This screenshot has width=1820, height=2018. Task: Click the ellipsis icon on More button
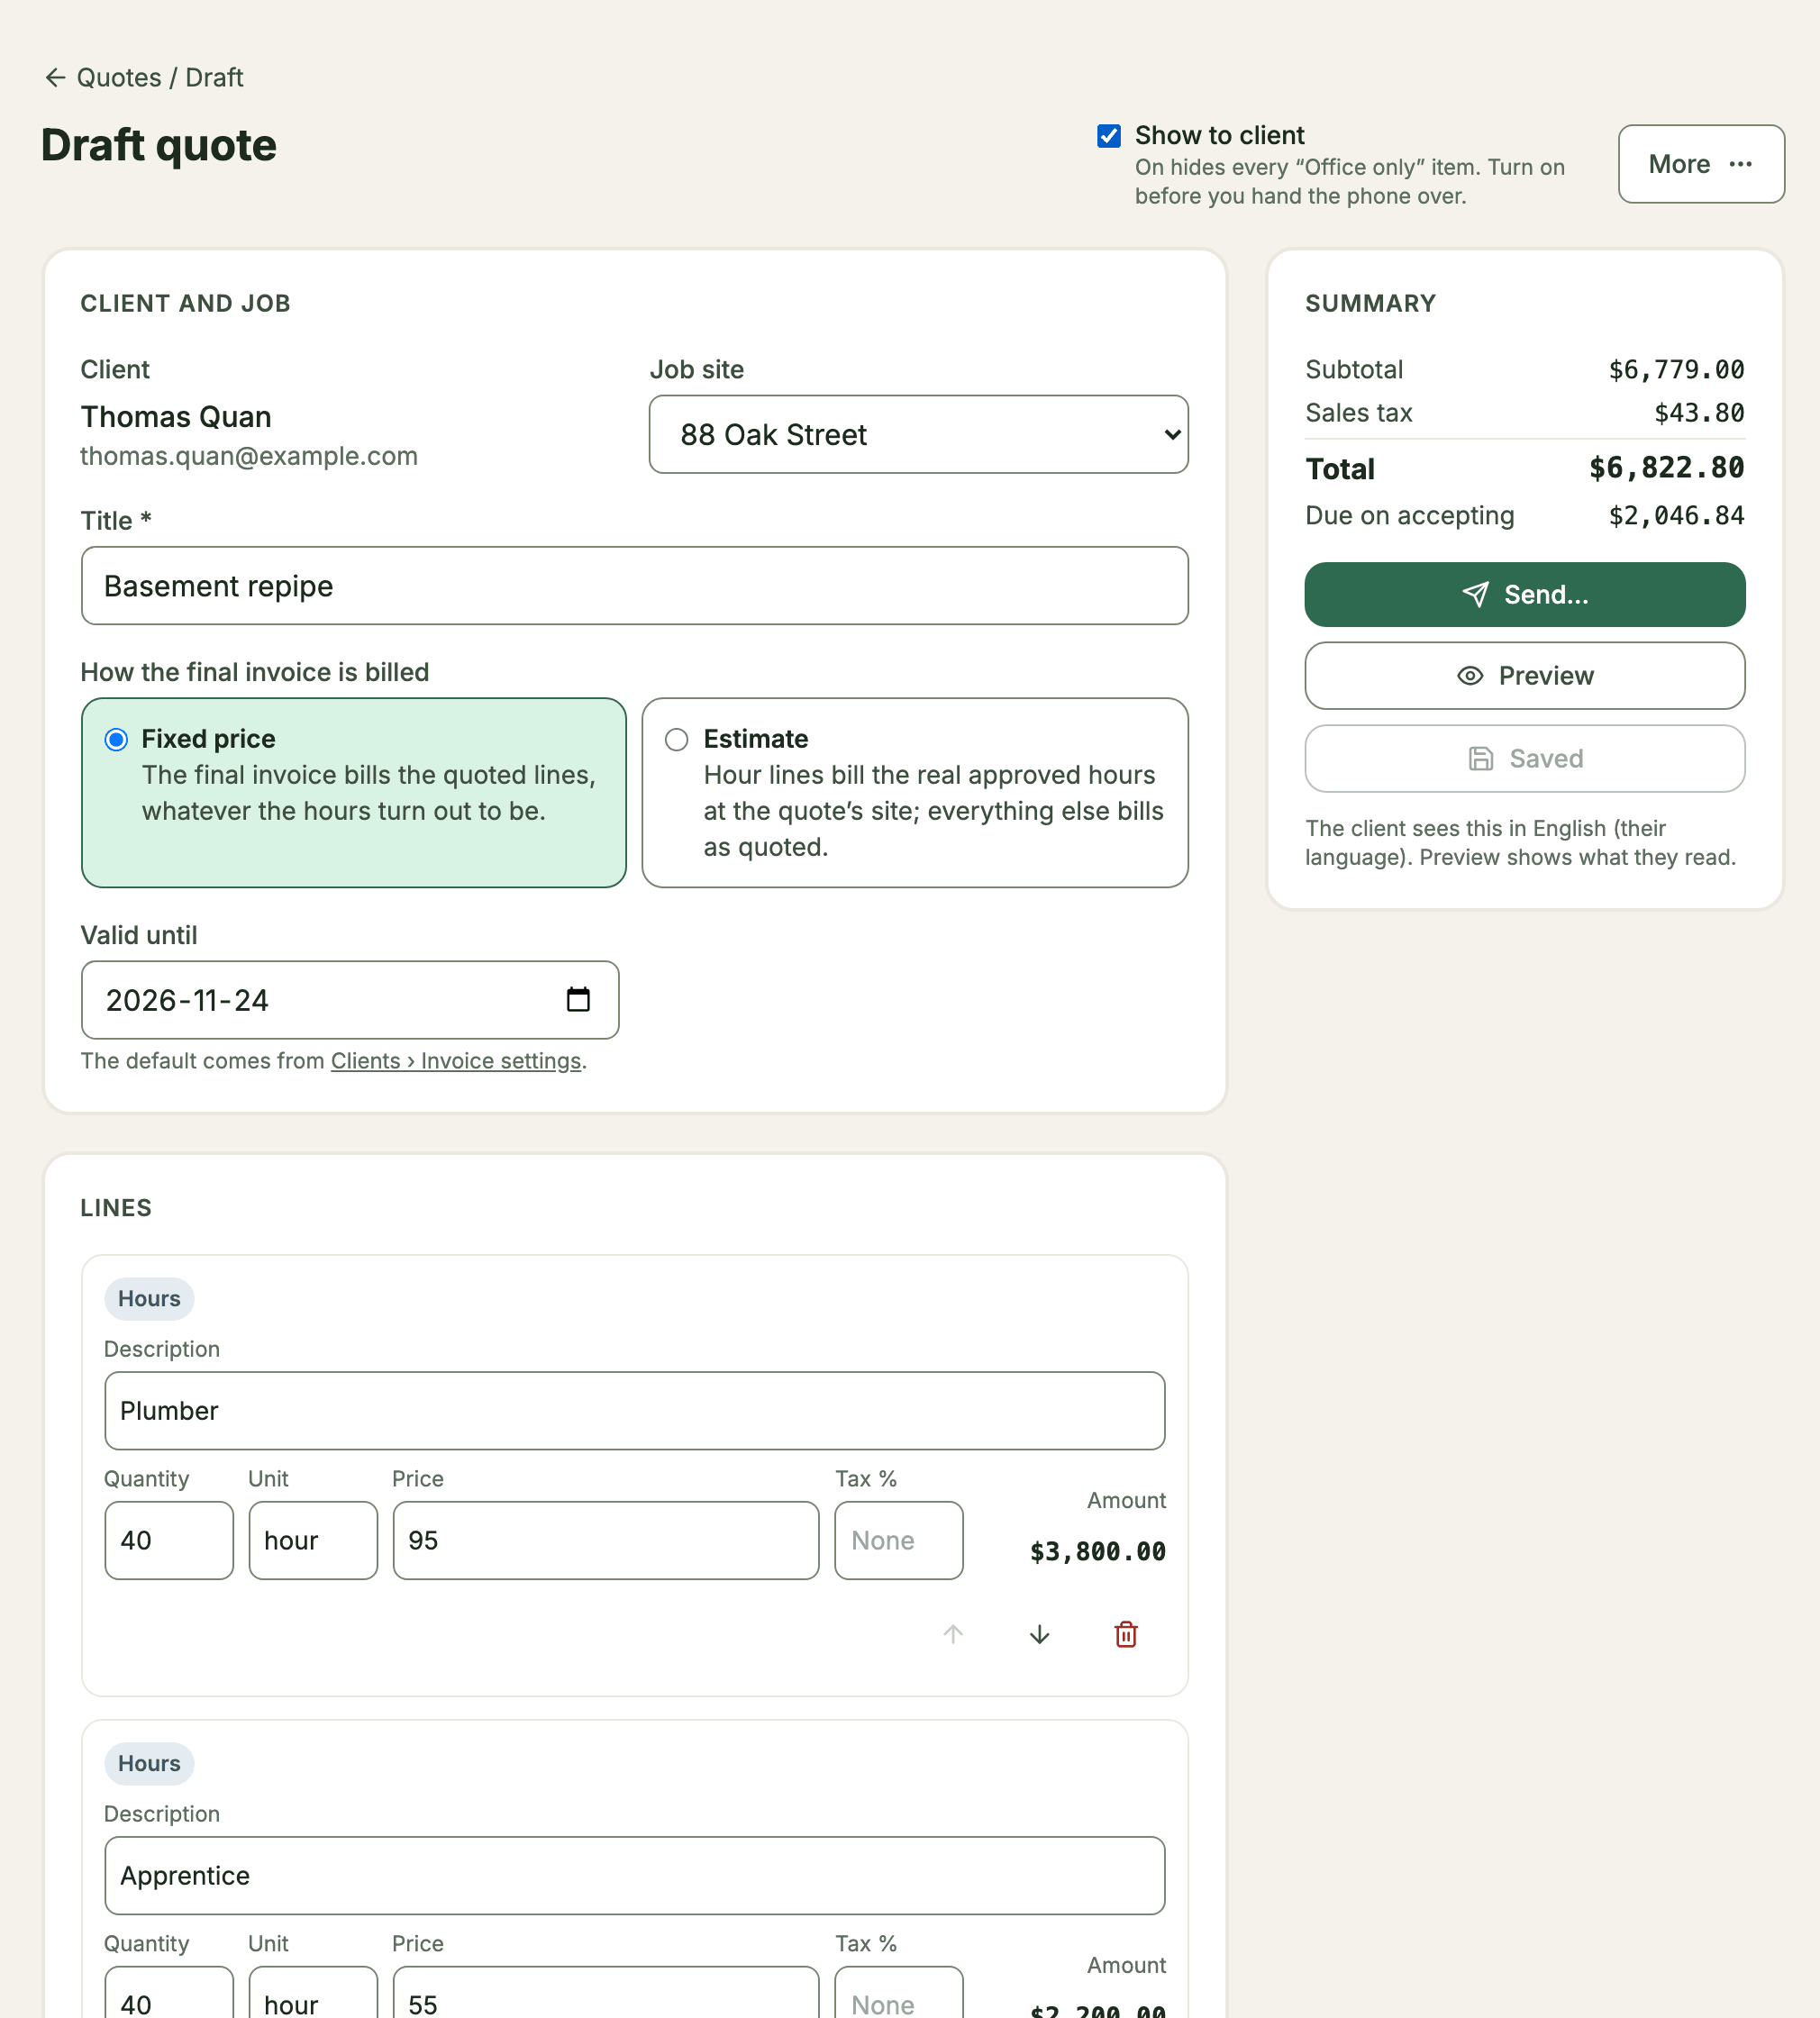[x=1740, y=164]
